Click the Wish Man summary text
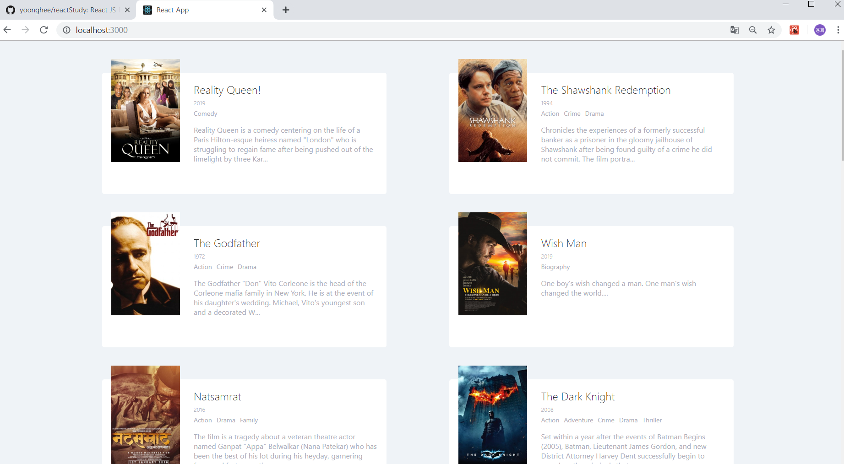This screenshot has height=464, width=844. pos(618,288)
